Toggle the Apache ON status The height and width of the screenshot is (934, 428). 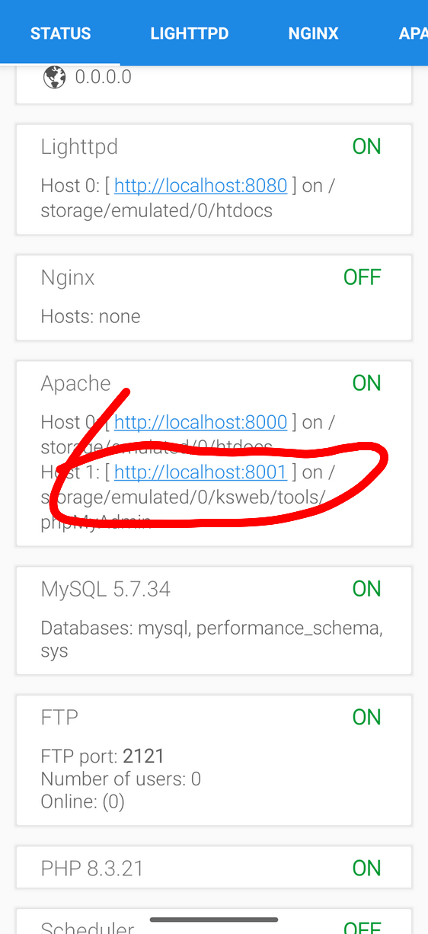[x=366, y=383]
